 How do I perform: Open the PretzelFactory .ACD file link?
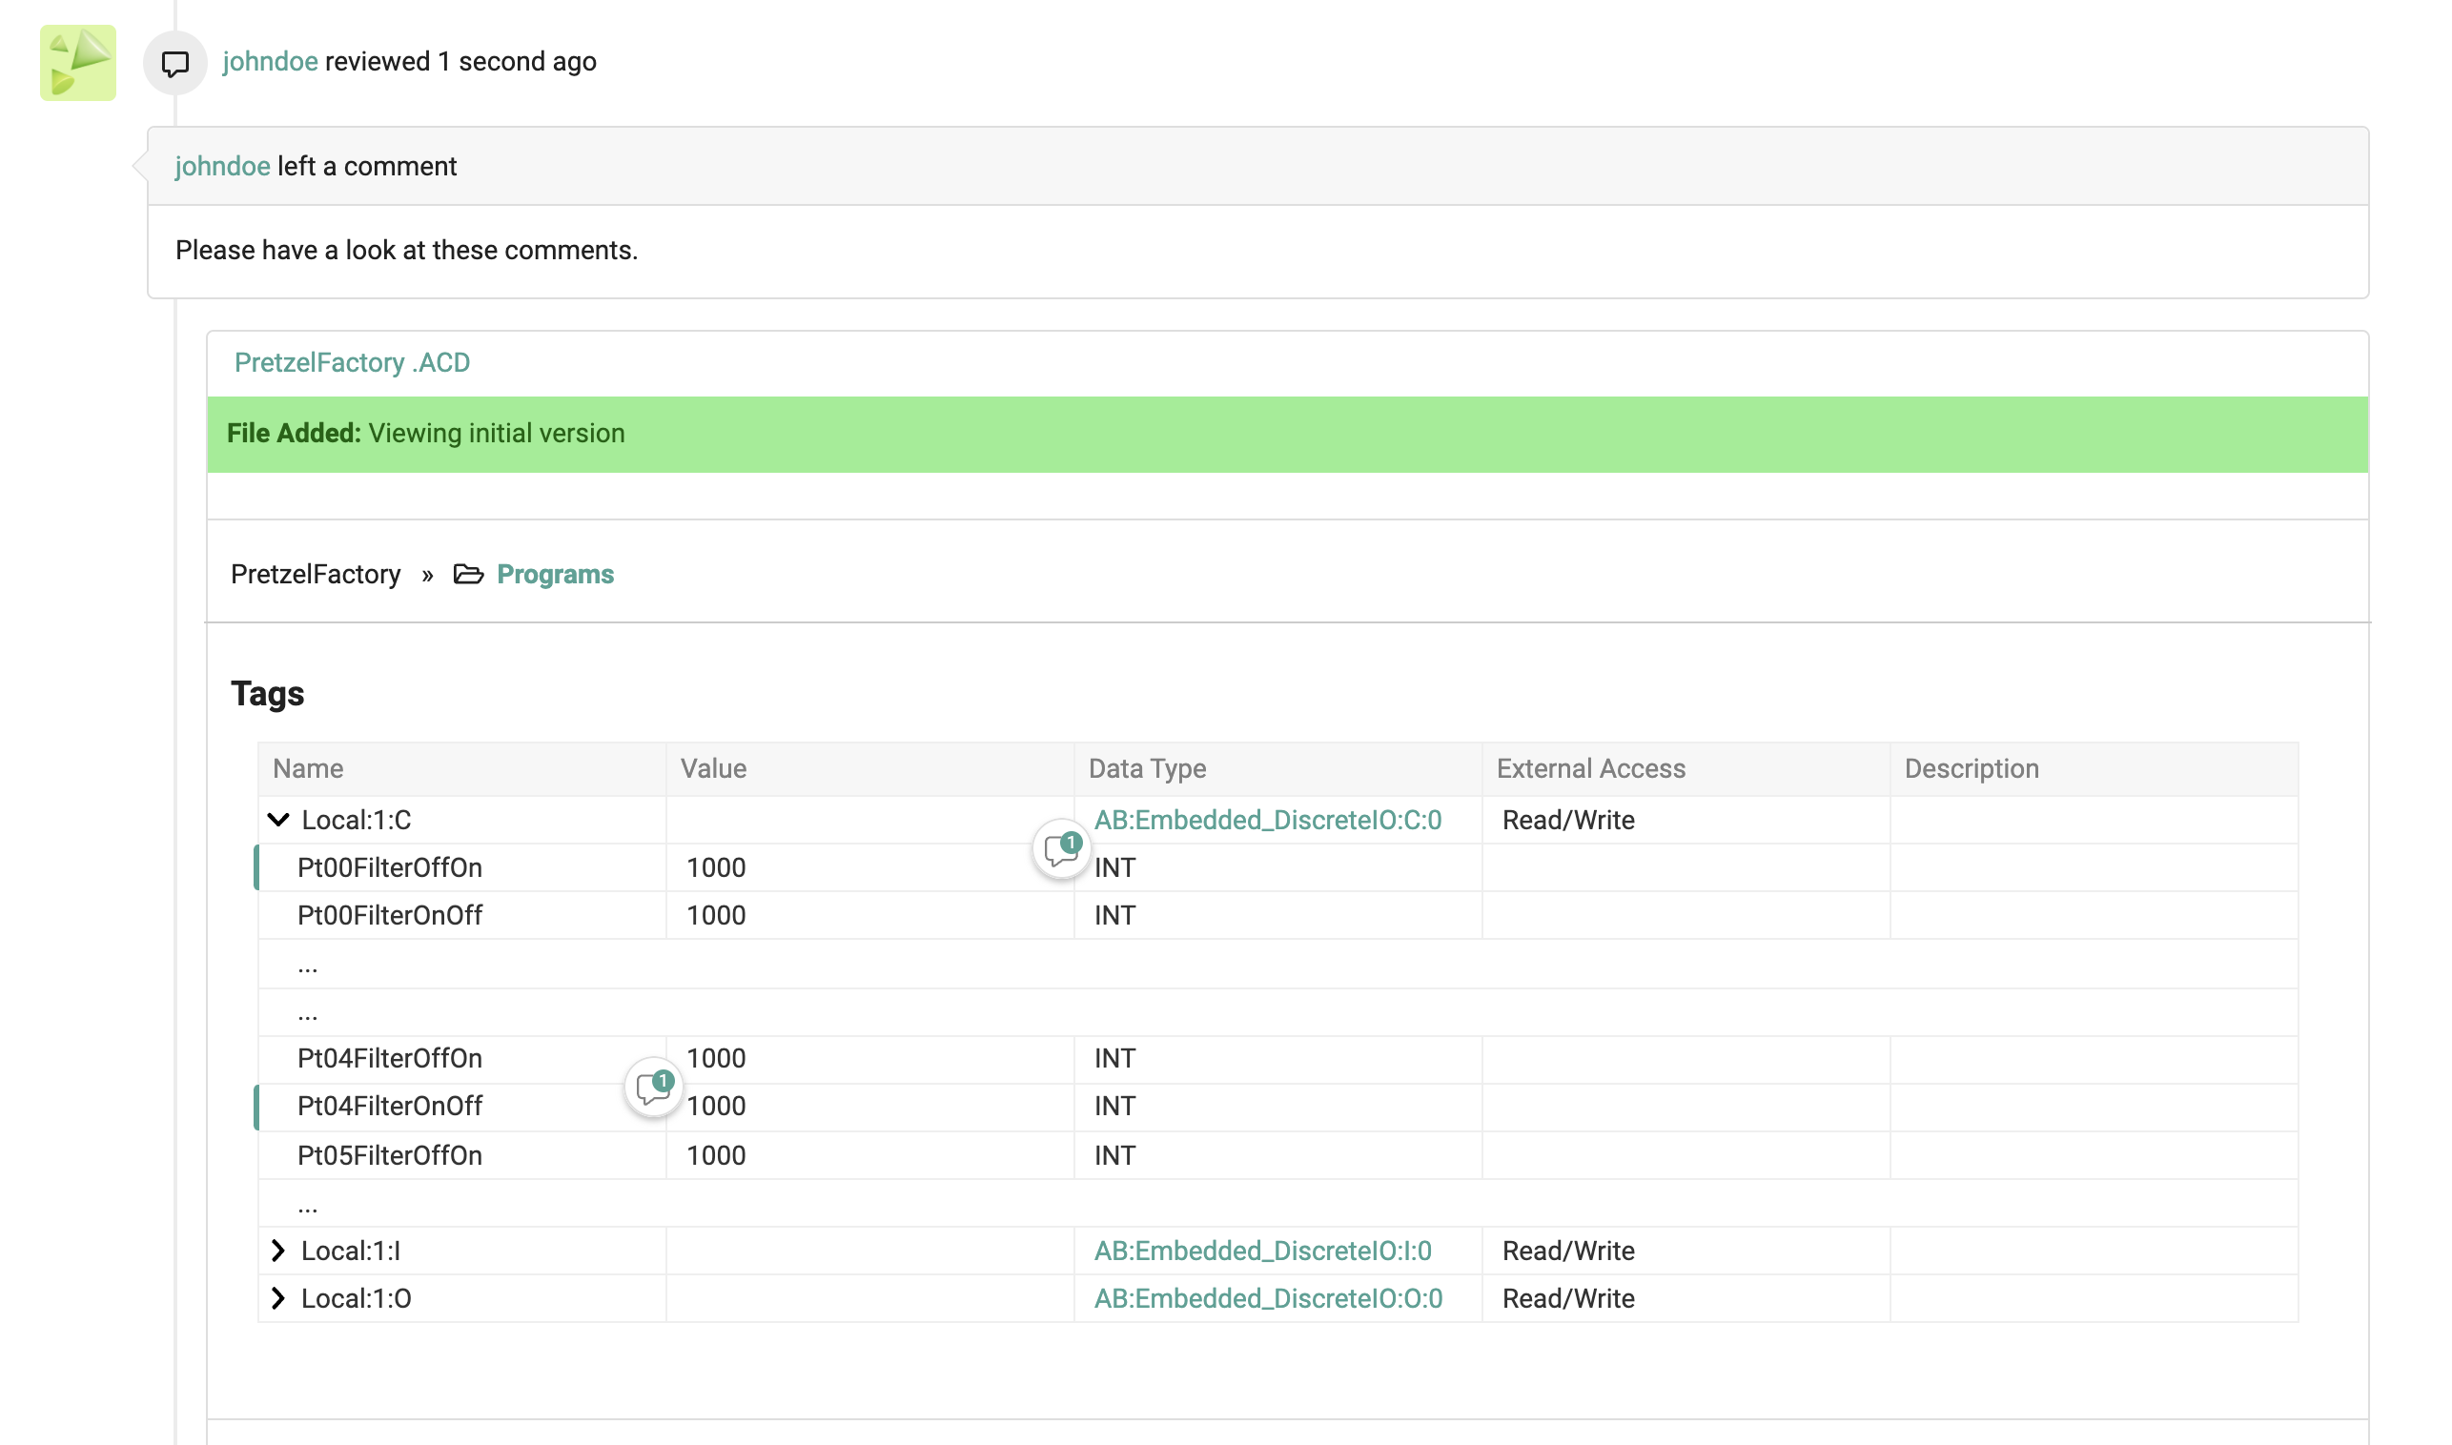pyautogui.click(x=352, y=362)
